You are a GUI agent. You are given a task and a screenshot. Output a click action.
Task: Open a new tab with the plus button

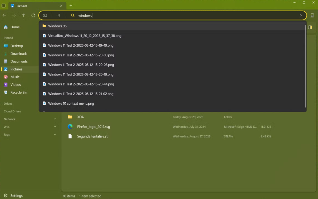[71, 6]
